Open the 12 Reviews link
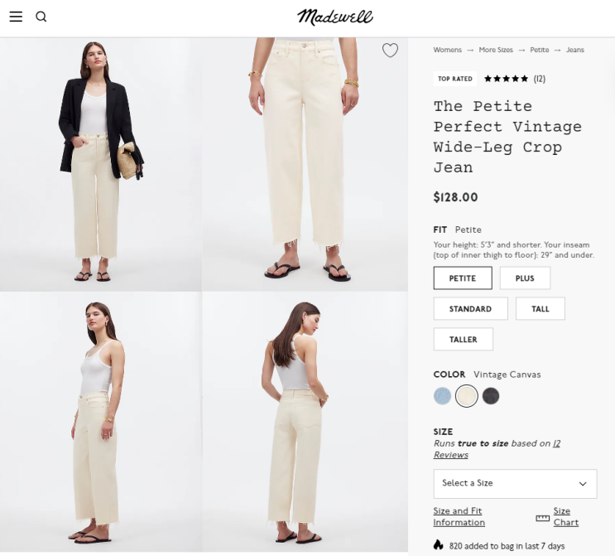The image size is (615, 556). pos(497,449)
